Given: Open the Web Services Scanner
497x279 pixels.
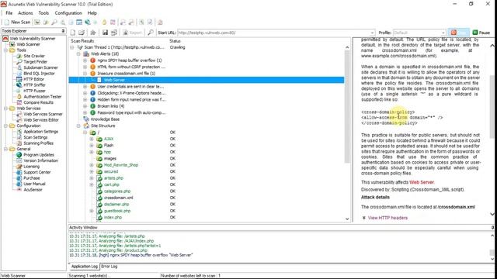Looking at the screenshot, I should (43, 114).
